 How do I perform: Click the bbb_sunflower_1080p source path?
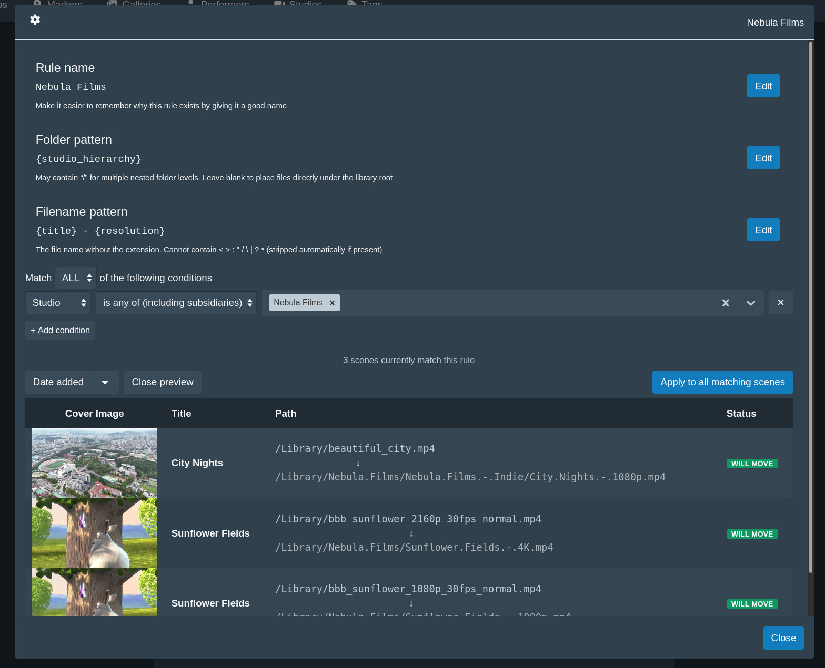[408, 589]
